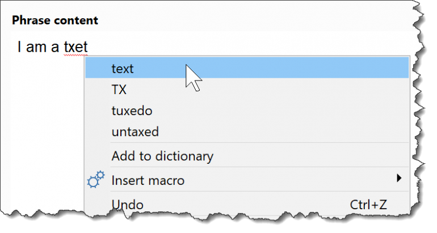Click the Phrase content heading label

(55, 20)
